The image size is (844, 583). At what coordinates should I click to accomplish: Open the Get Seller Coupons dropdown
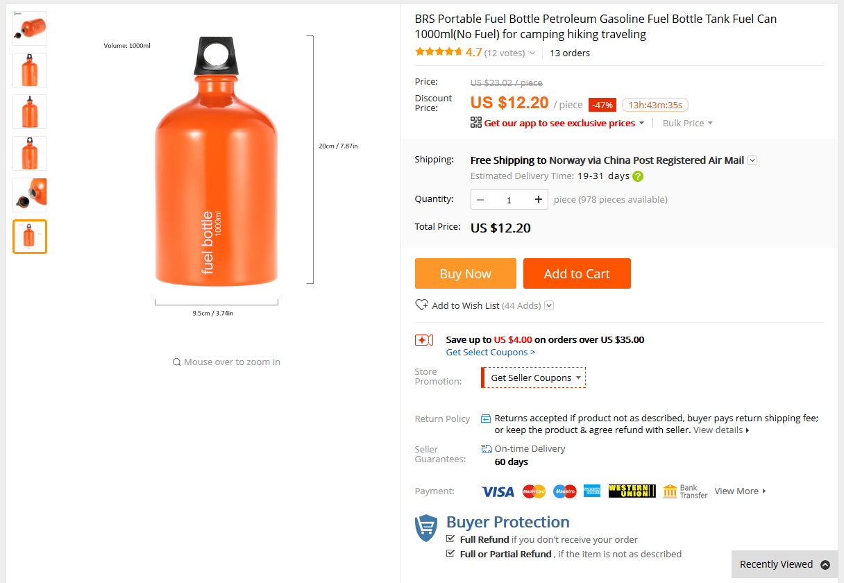[533, 377]
